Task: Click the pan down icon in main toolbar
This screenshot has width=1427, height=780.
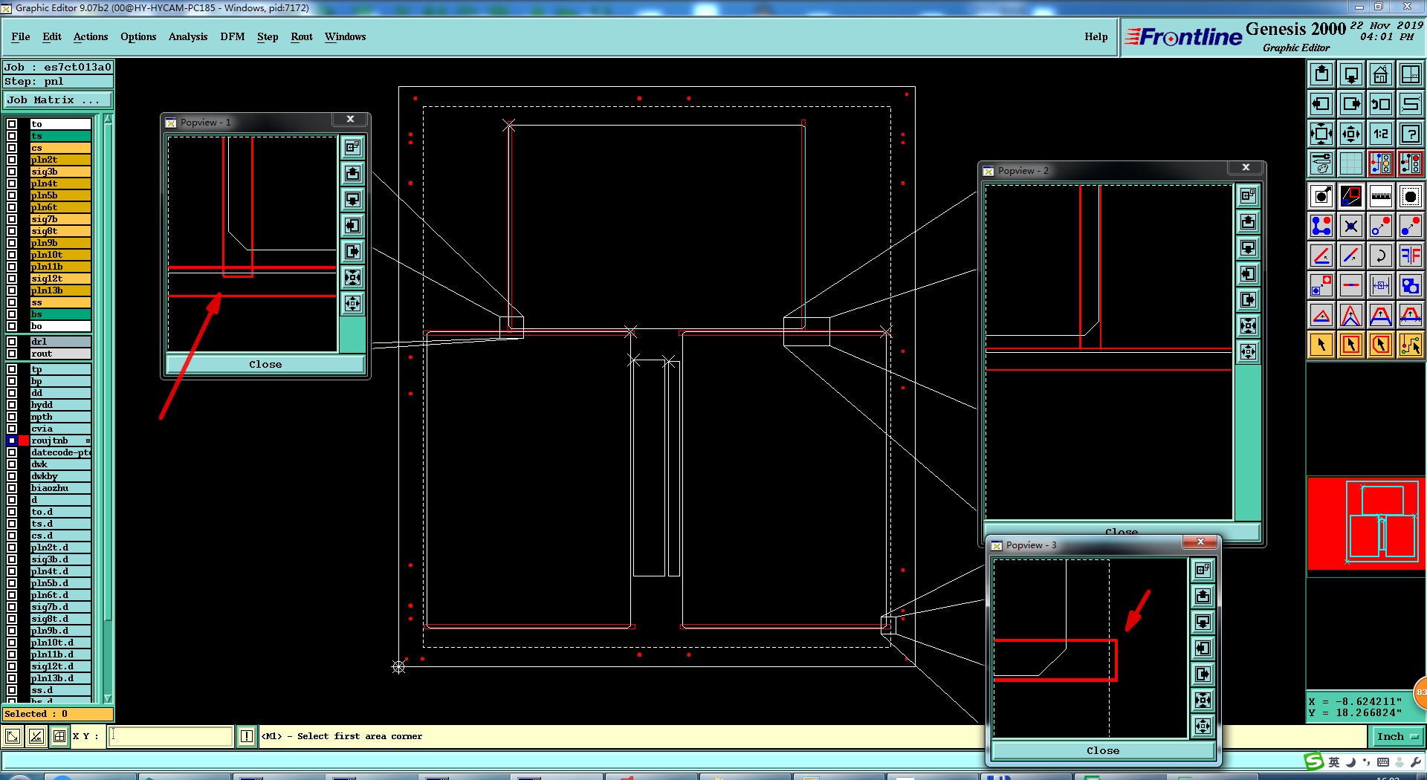Action: (1351, 74)
